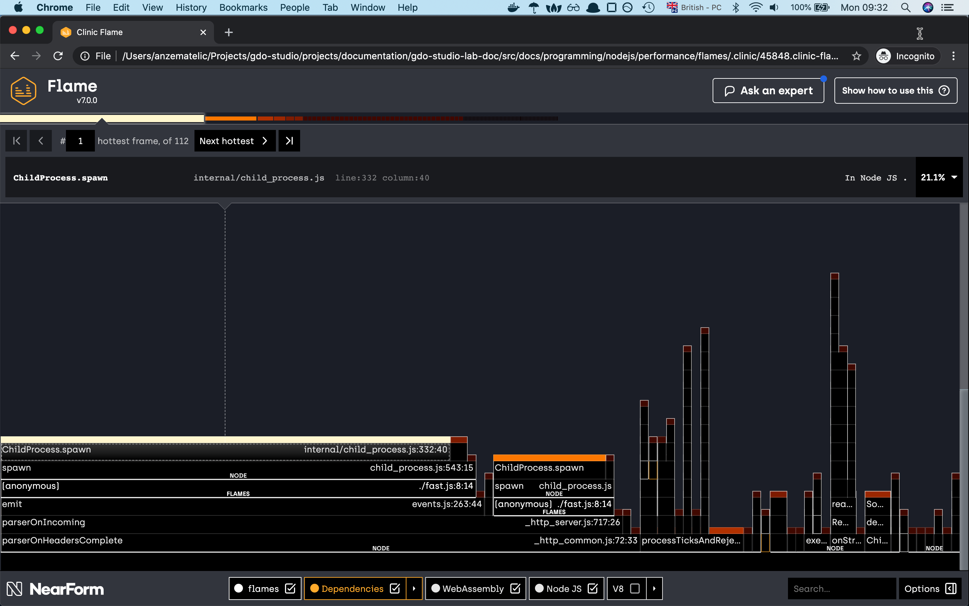
Task: Uncheck the Dependencies filter
Action: pos(395,588)
